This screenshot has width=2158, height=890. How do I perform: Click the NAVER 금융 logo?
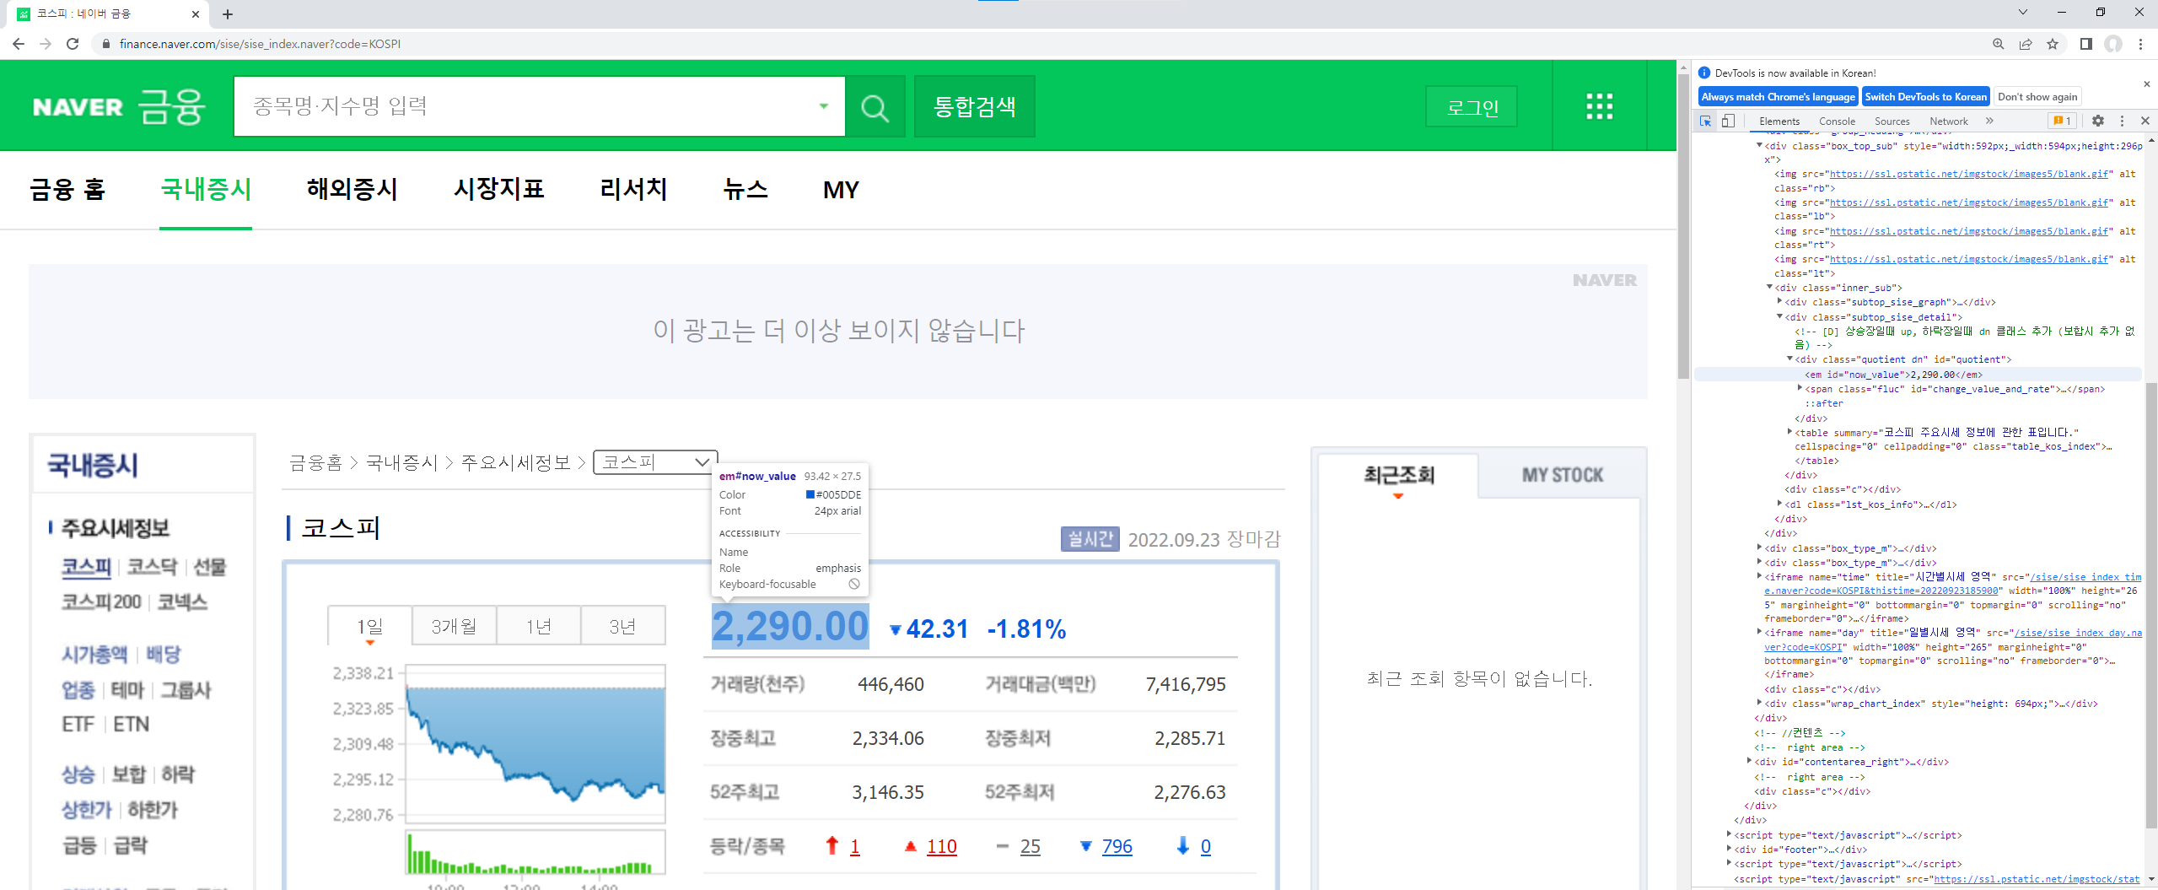(x=119, y=107)
